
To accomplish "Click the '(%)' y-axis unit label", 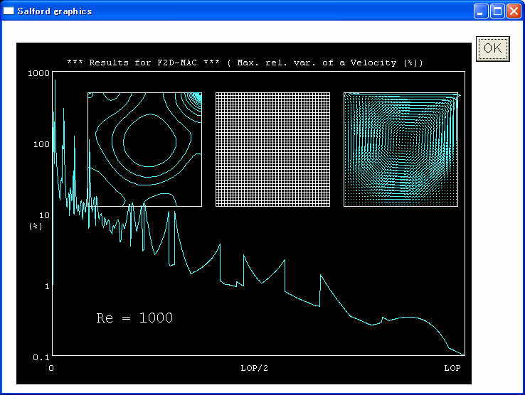I will [x=36, y=227].
